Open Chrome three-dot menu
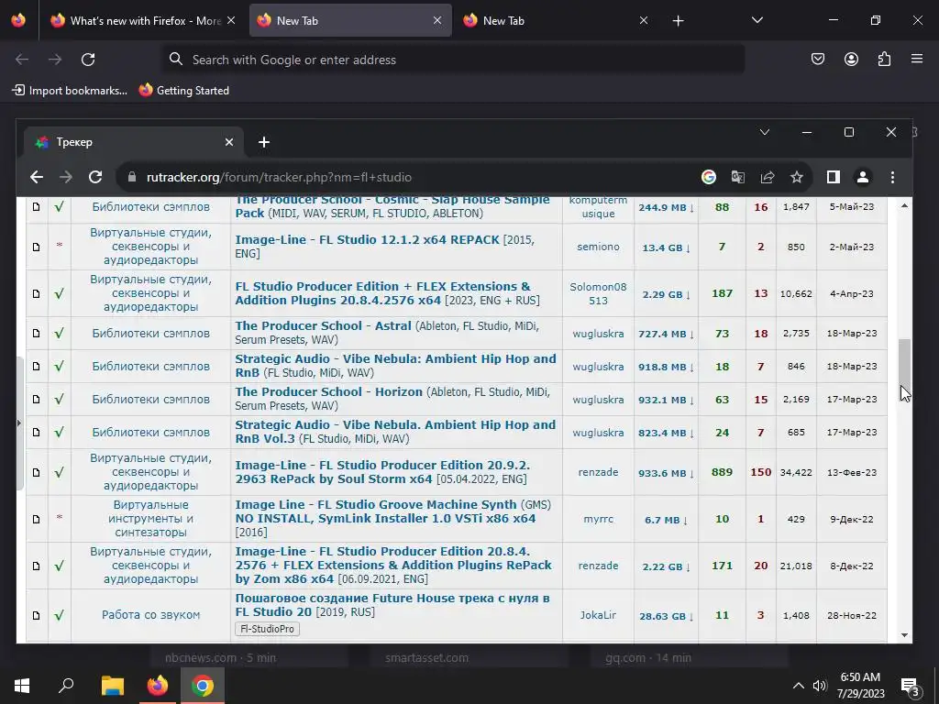 click(892, 177)
